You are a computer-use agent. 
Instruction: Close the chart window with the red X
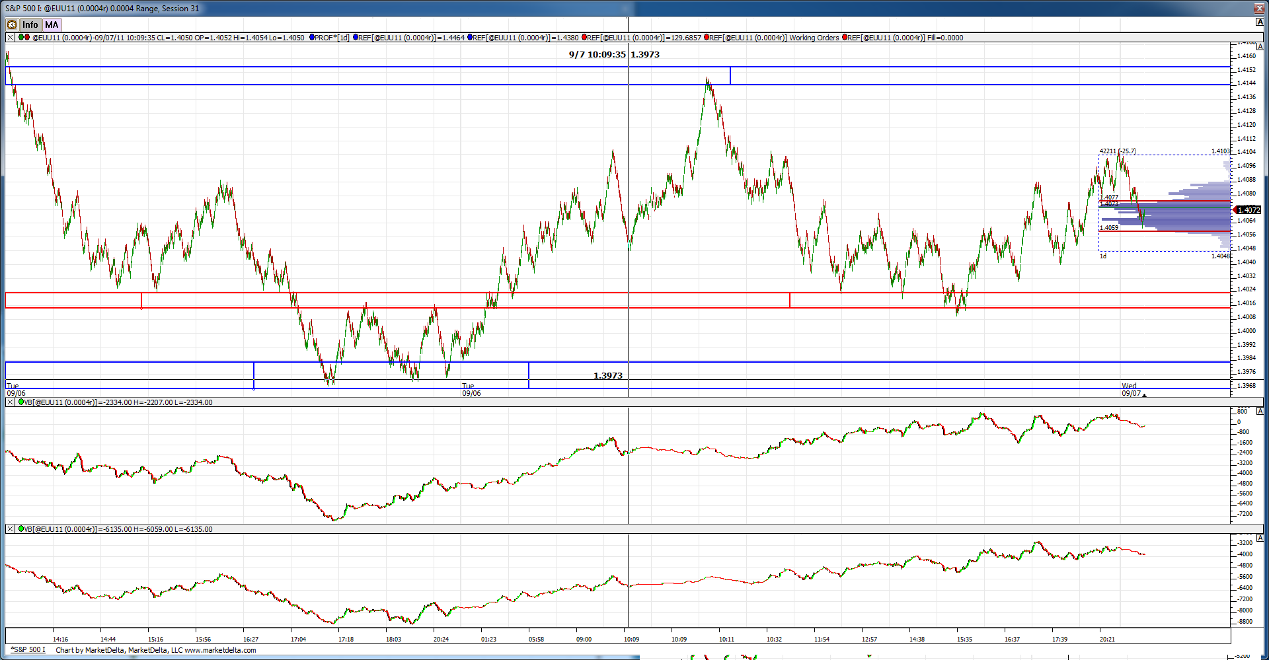click(1260, 8)
